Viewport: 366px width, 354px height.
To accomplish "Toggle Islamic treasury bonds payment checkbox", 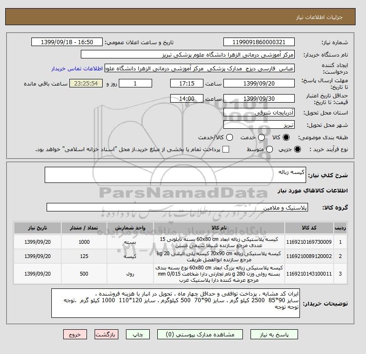I will point(226,149).
